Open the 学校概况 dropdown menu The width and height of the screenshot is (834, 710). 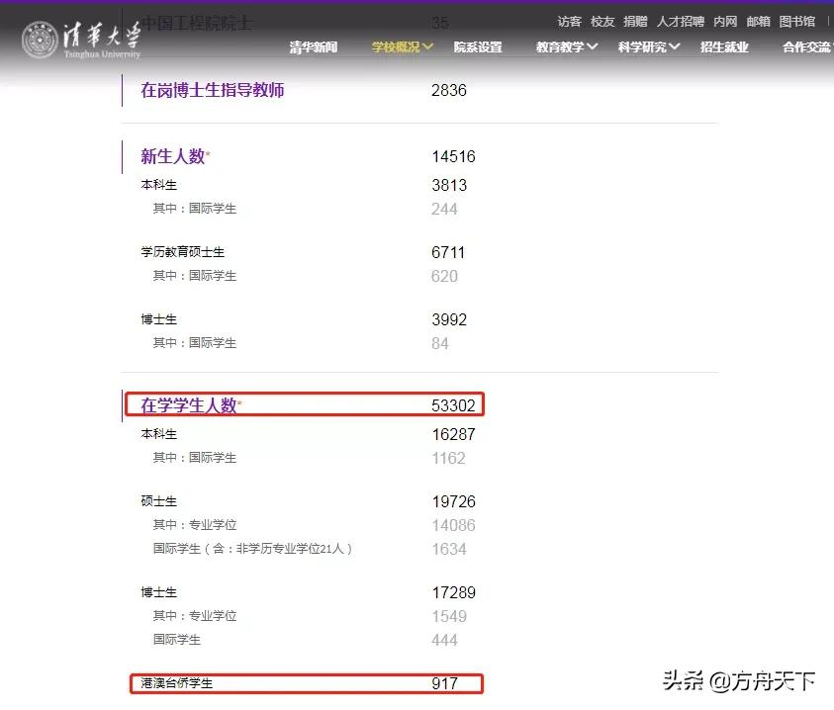400,46
